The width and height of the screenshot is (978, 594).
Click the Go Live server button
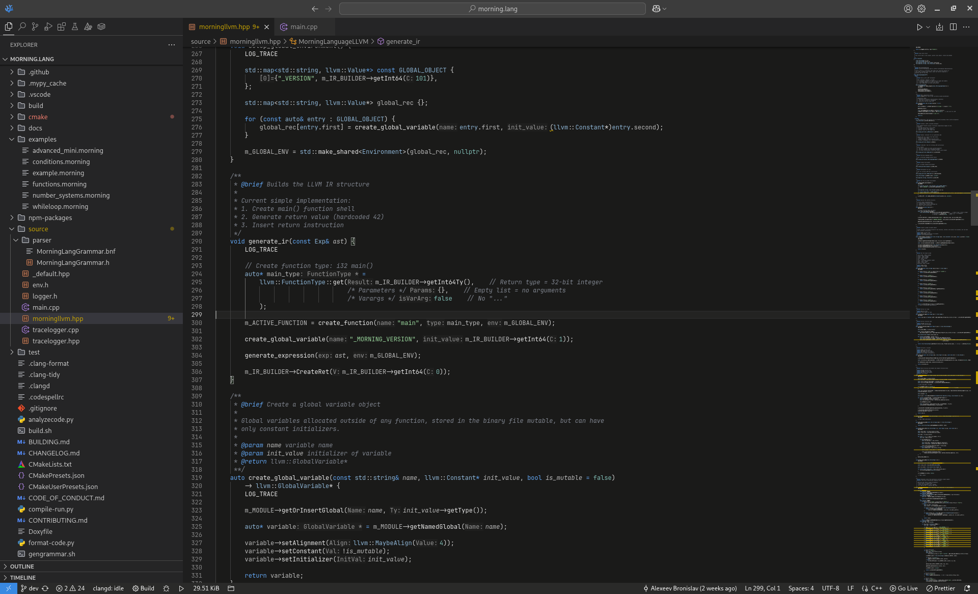click(904, 588)
